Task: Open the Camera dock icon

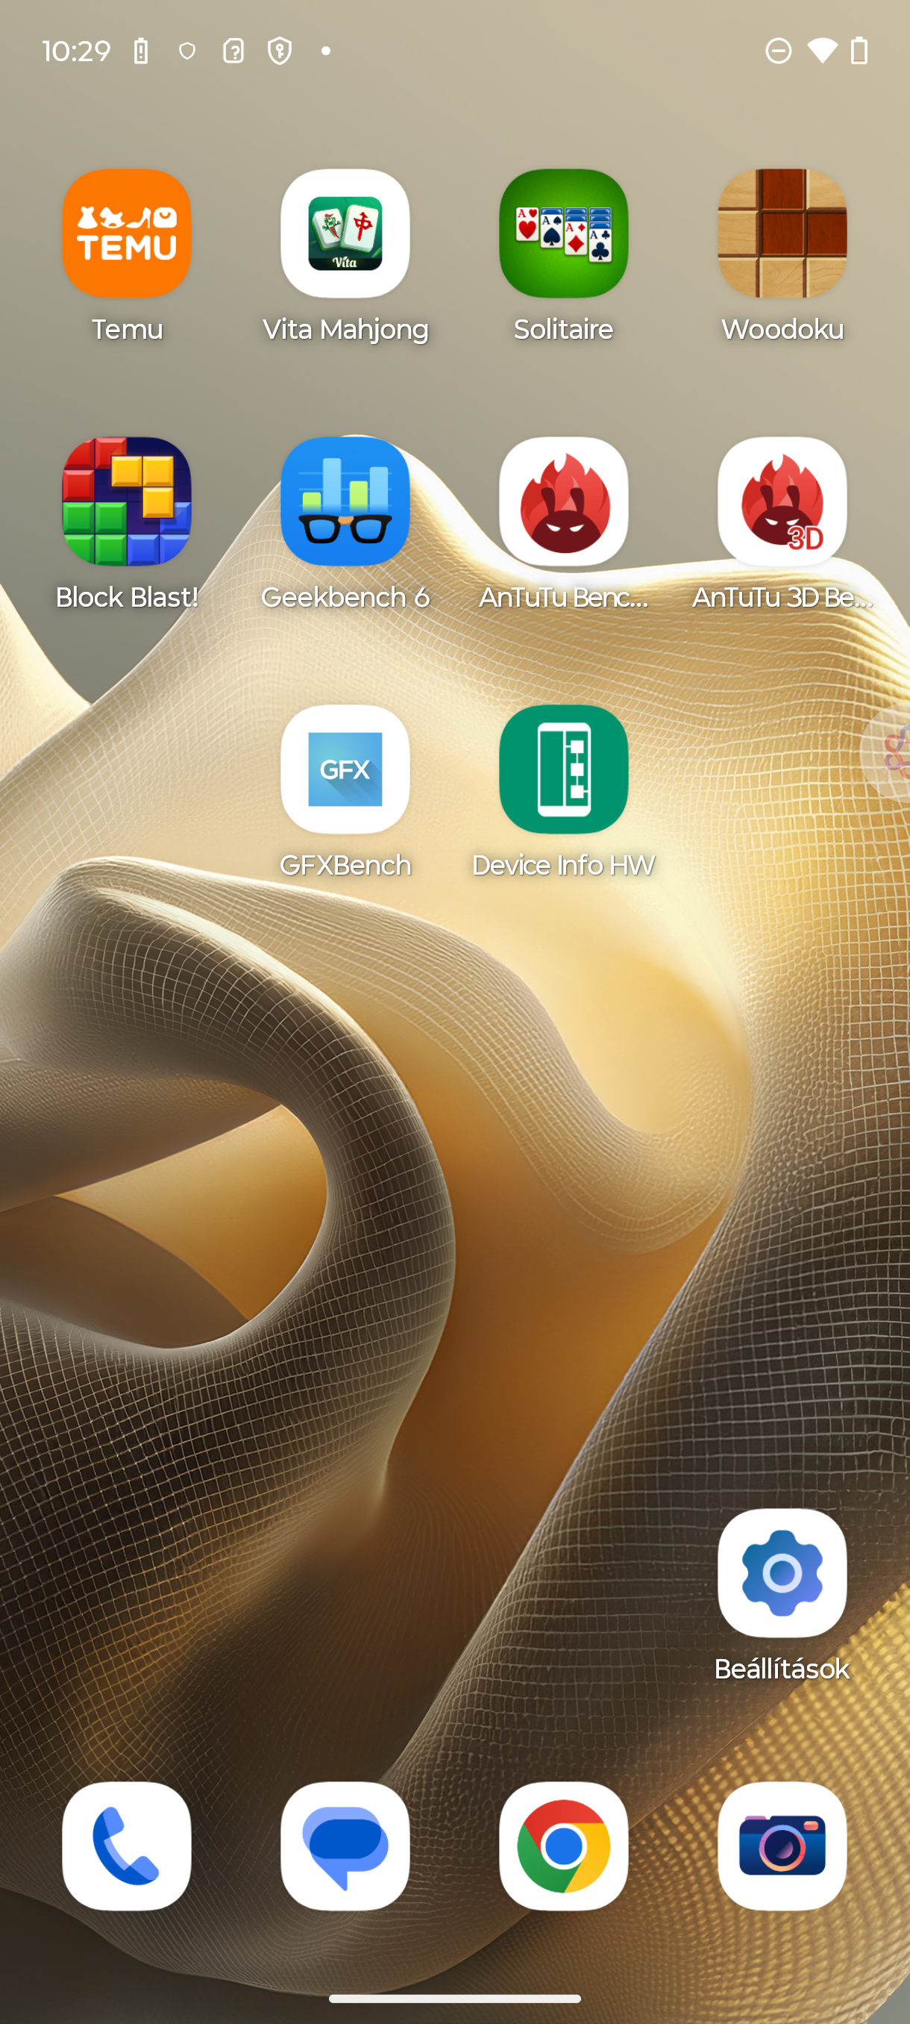Action: (782, 1846)
